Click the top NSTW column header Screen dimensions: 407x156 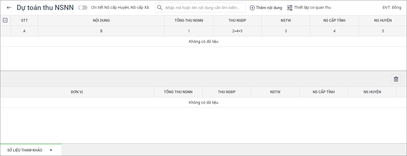[x=286, y=21]
